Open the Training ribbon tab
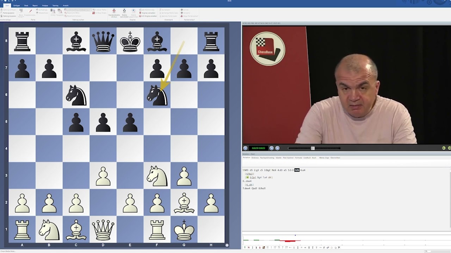The width and height of the screenshot is (451, 253). pyautogui.click(x=55, y=6)
